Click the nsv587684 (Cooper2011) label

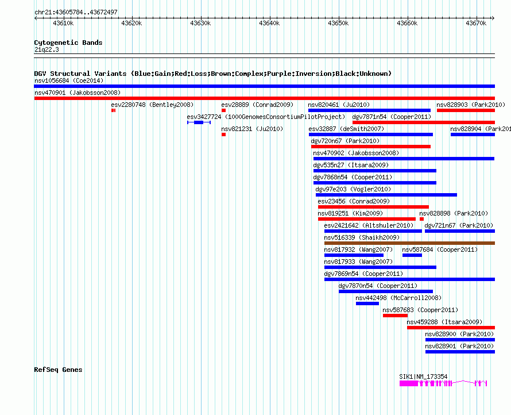(x=440, y=249)
